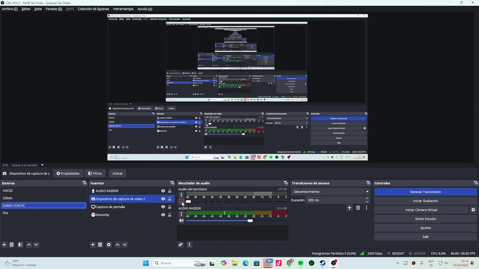This screenshot has height=269, width=479.
Task: Remove transition with trash icon
Action: [358, 208]
